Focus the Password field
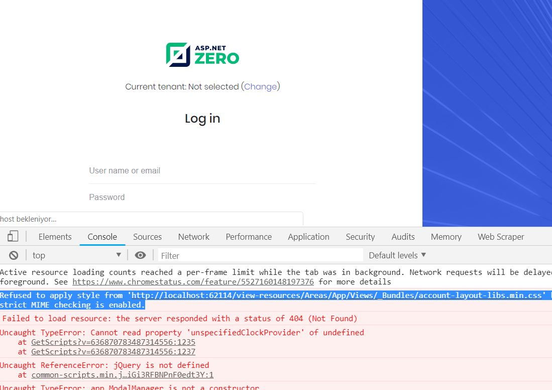The image size is (552, 390). pyautogui.click(x=202, y=198)
